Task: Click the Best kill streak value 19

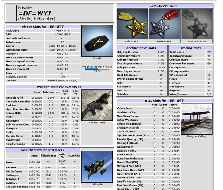Action: (161, 75)
